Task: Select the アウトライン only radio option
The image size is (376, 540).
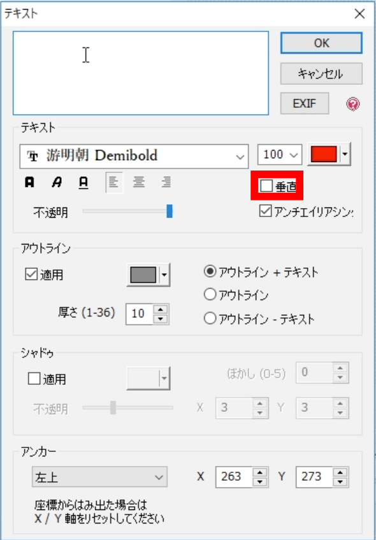Action: point(210,295)
